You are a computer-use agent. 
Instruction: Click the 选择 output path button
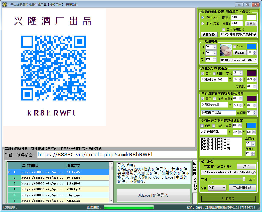tap(246, 166)
